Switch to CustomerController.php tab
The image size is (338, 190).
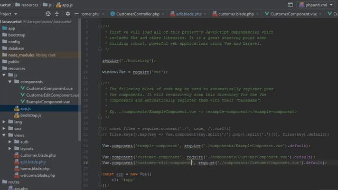pos(137,14)
